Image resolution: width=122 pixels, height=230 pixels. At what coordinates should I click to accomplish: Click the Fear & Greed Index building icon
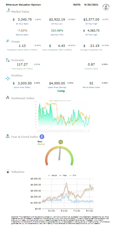7,136
